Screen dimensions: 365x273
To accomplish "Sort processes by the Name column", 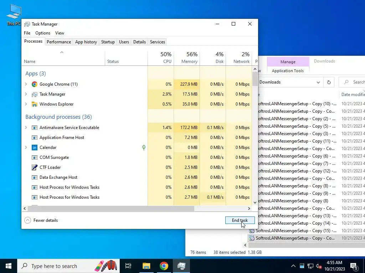I will (x=63, y=58).
